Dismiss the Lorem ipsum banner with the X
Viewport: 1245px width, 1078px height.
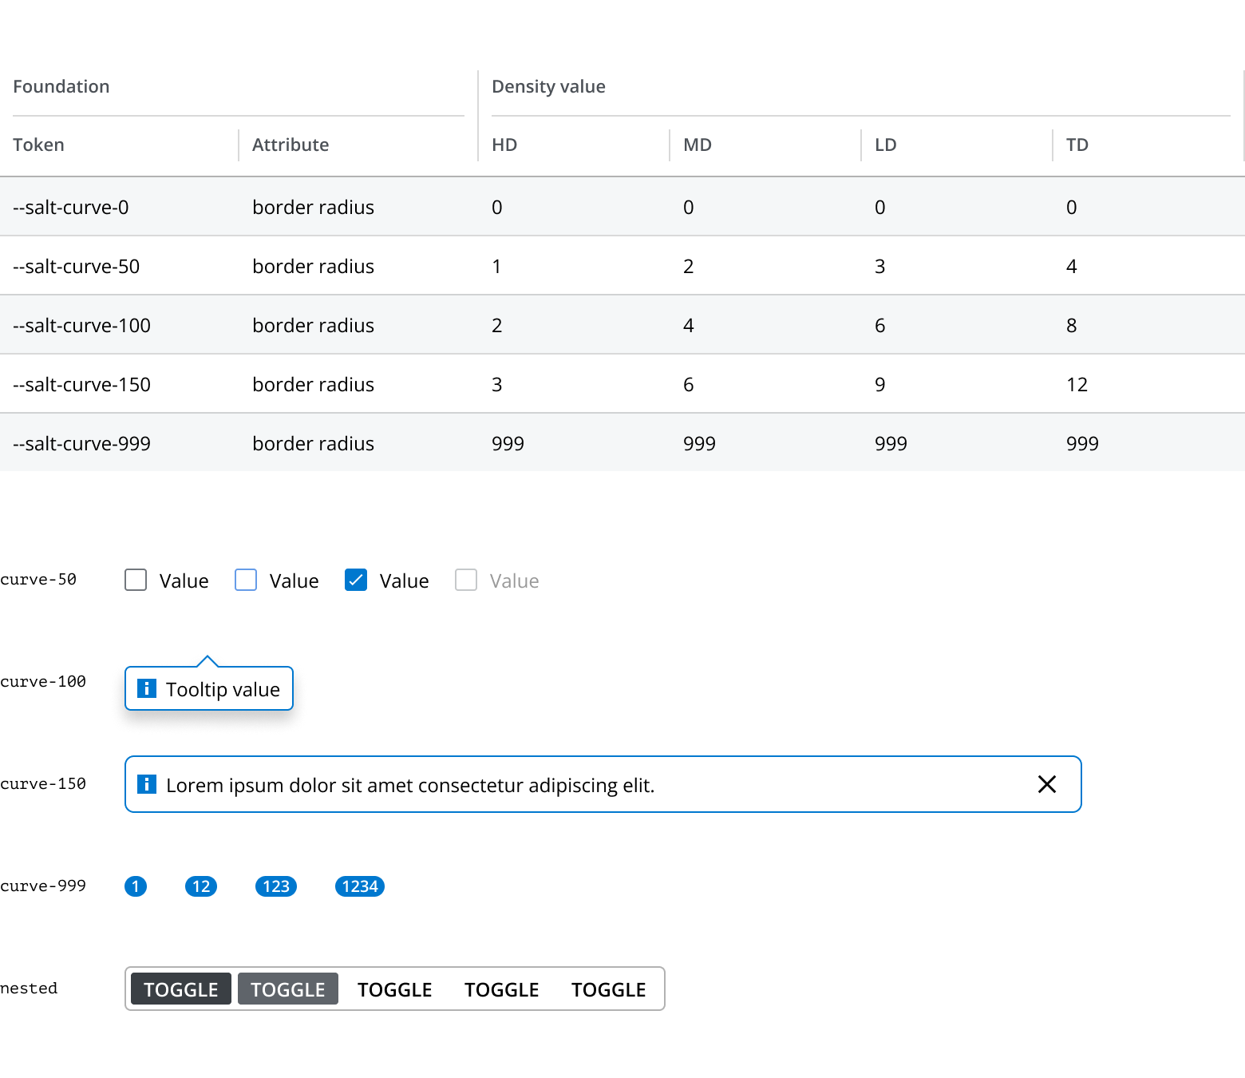pos(1046,784)
